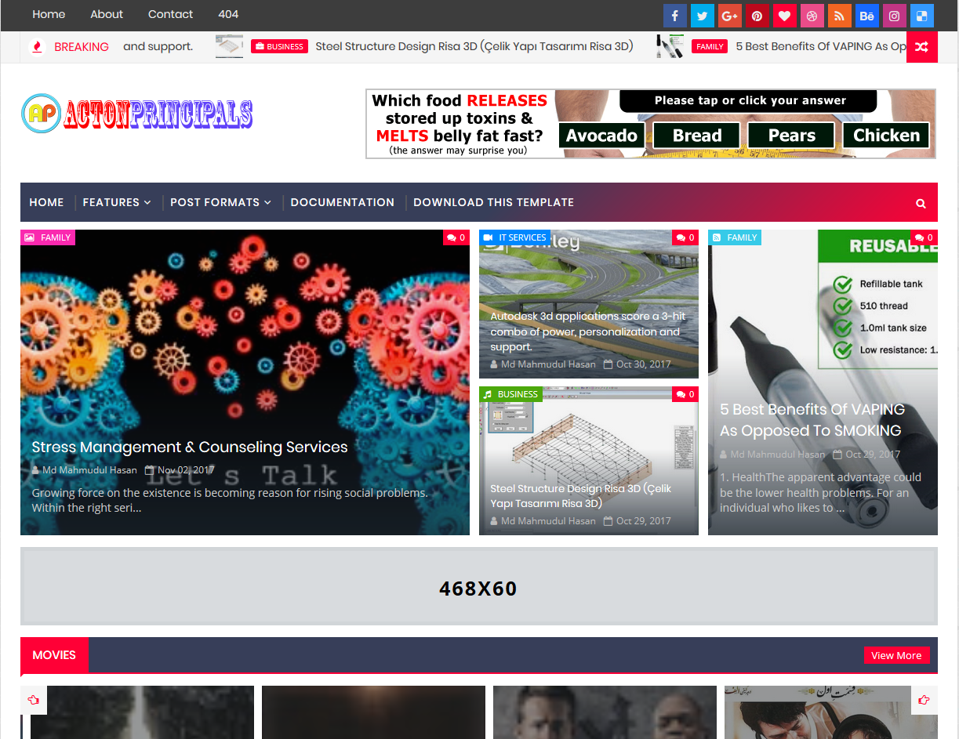Viewport: 959px width, 739px height.
Task: Open the RSS feed icon
Action: point(839,16)
